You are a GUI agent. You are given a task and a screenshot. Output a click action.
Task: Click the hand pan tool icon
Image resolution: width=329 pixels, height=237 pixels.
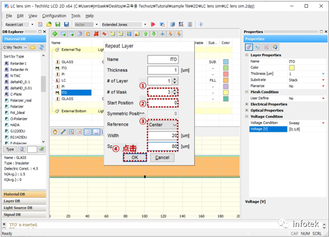[x=55, y=132]
